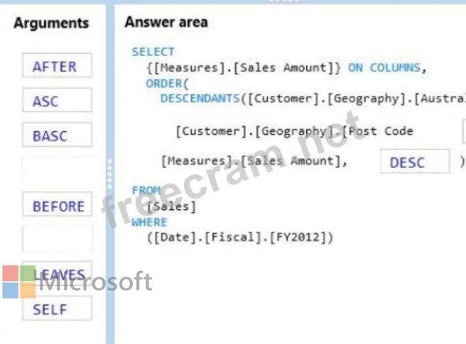Click the WHERE keyword in the query
Viewport: 466px width, 344px height.
click(x=149, y=222)
